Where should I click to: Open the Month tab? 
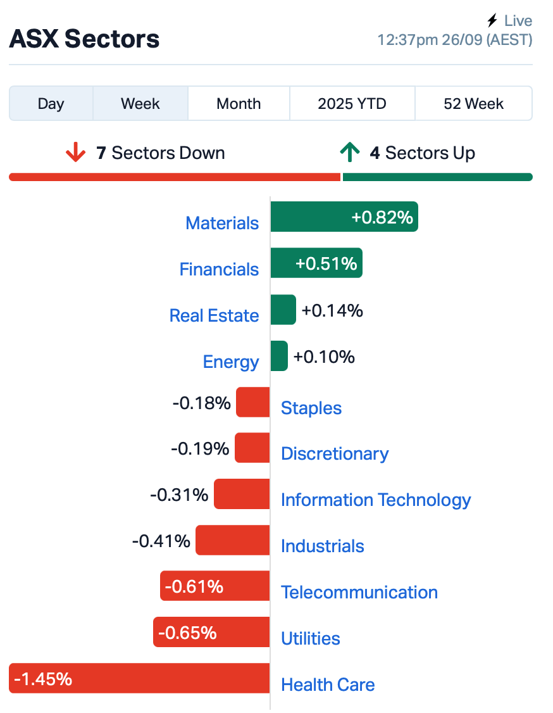pos(239,104)
